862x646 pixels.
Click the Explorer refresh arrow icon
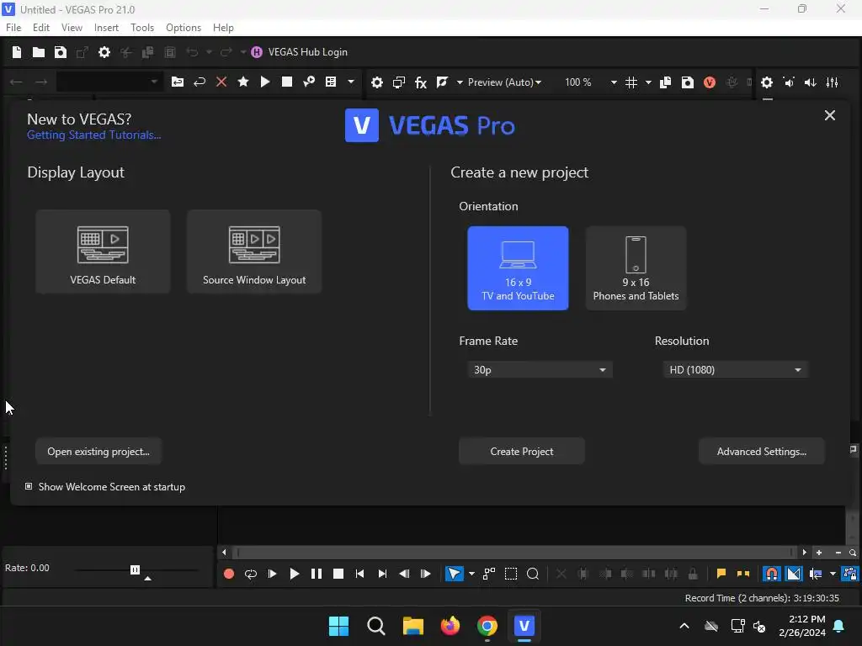[x=199, y=82]
